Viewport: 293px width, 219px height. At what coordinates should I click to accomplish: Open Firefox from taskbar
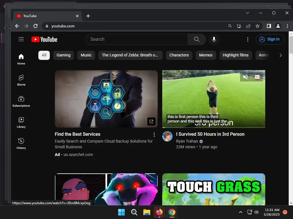click(159, 212)
